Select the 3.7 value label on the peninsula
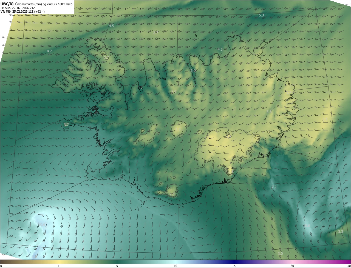This screenshot has height=268, width=351. 66,125
